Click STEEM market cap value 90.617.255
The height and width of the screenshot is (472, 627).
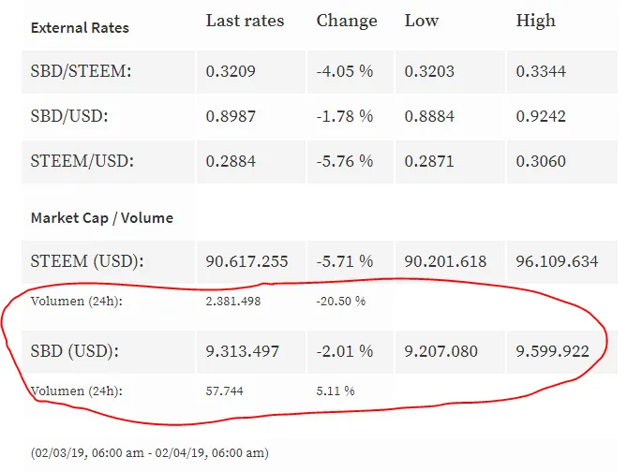246,262
